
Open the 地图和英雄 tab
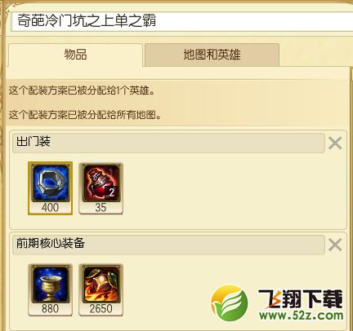[212, 55]
